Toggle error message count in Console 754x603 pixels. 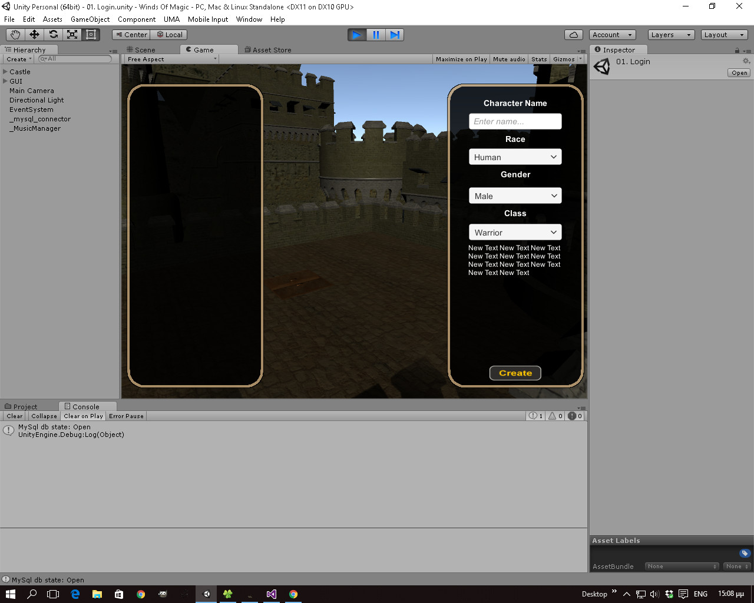point(575,416)
